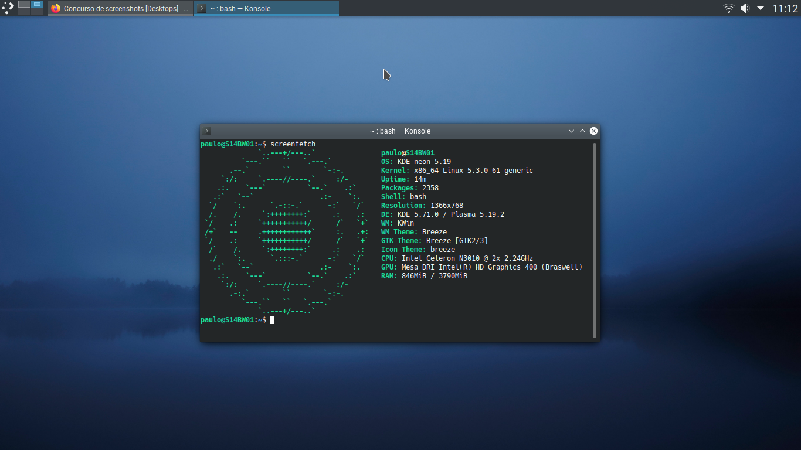This screenshot has height=450, width=801.
Task: Click the 'Icon Theme: breeze' line
Action: click(418, 250)
